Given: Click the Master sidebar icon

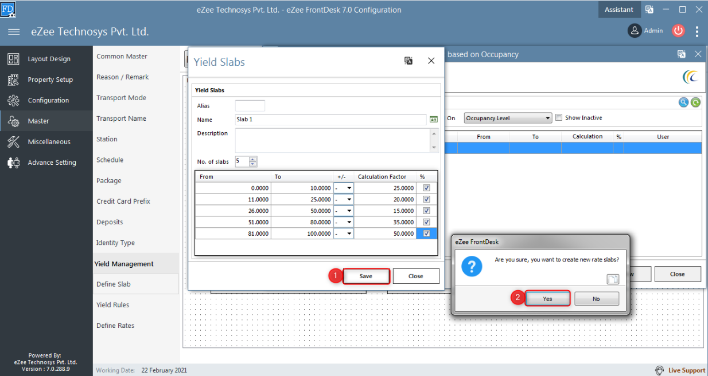Looking at the screenshot, I should [x=13, y=121].
